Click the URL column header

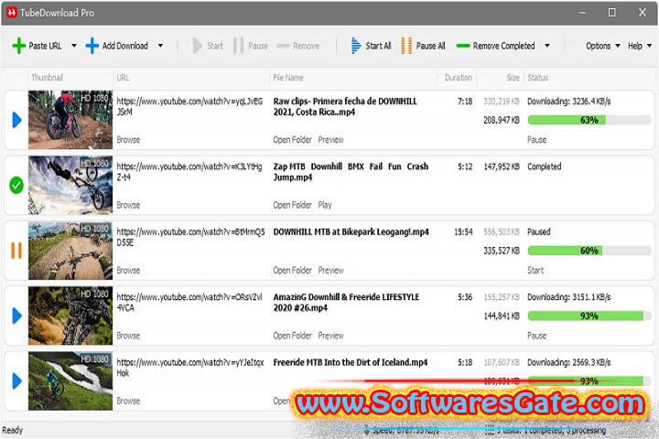click(123, 78)
